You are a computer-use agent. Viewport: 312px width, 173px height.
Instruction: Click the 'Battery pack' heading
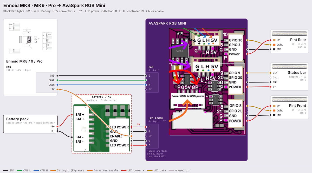point(17,119)
